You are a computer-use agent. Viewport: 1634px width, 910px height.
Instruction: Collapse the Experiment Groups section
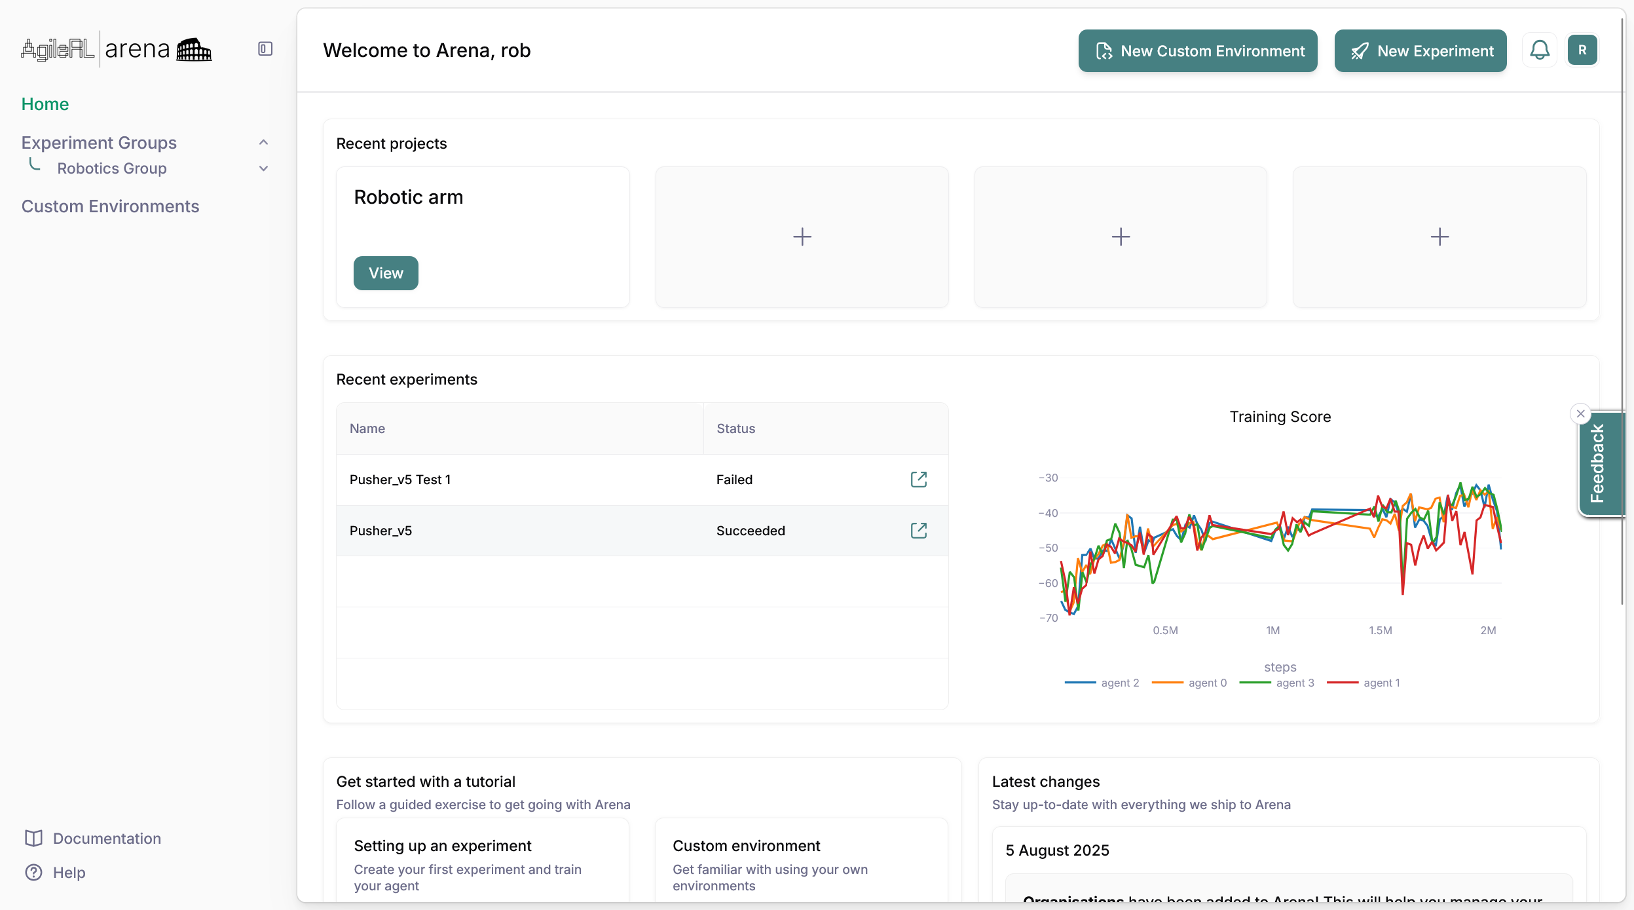[263, 142]
